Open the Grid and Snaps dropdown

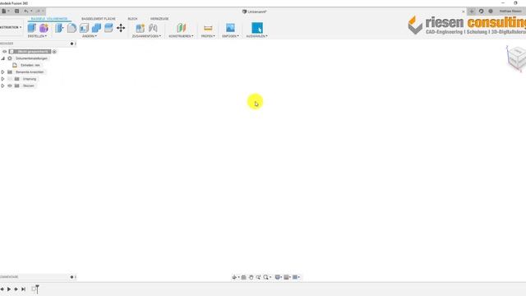(x=287, y=277)
